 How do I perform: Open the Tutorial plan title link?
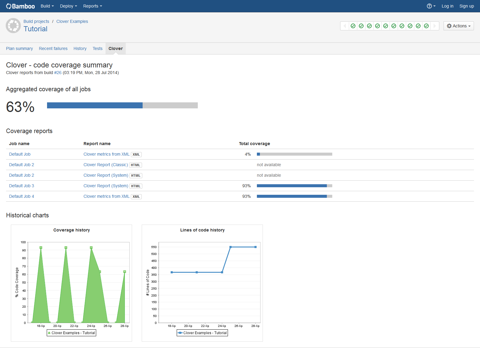[x=35, y=29]
